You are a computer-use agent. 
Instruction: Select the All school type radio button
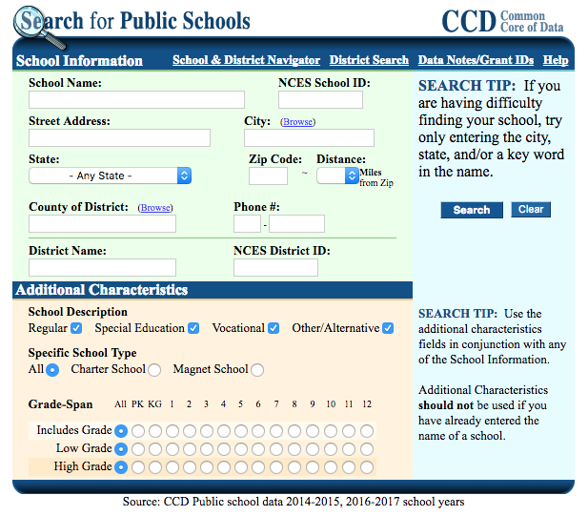tap(52, 370)
